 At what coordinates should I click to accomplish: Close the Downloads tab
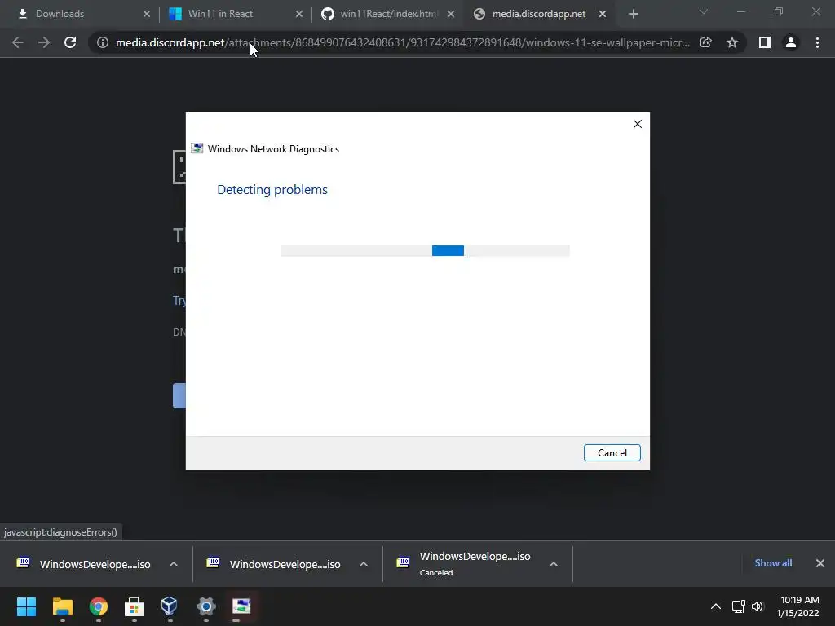(147, 14)
